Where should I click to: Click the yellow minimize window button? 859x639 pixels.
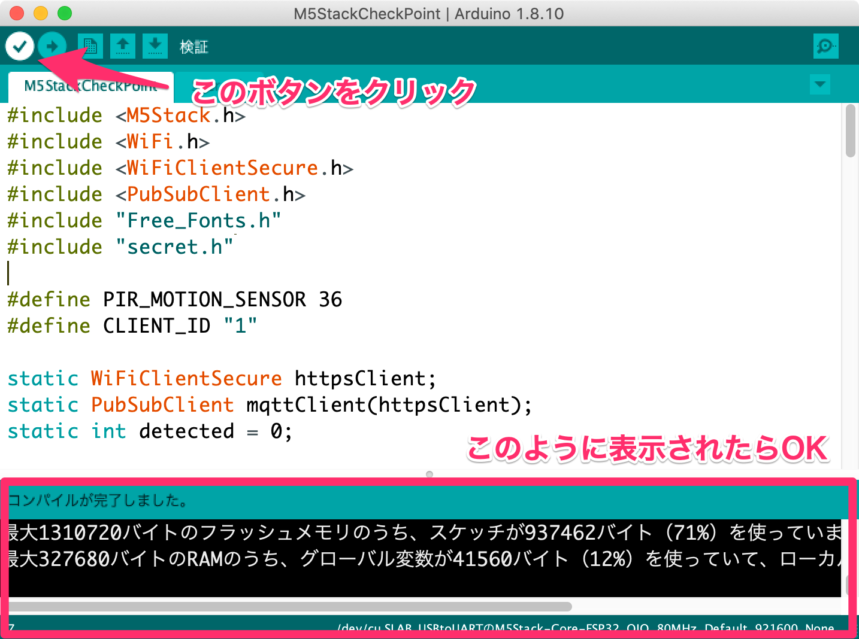(41, 13)
